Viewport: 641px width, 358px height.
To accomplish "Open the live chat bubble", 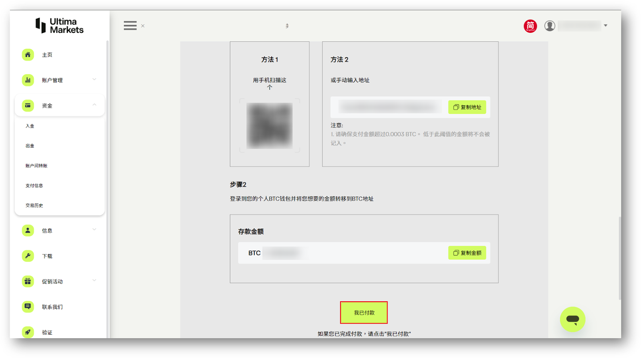I will pyautogui.click(x=572, y=319).
